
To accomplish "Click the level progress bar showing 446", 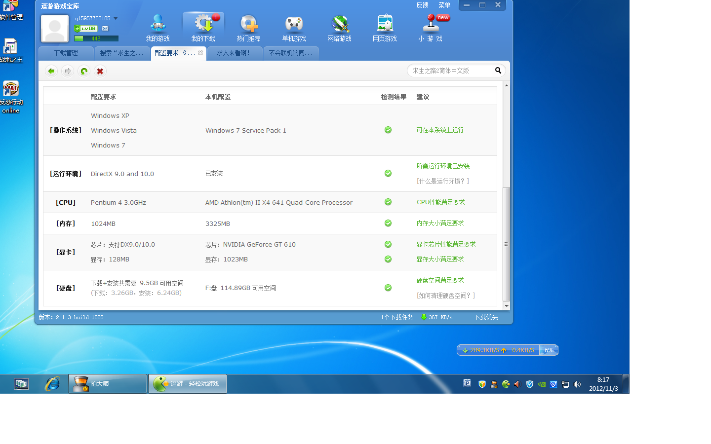I will 96,38.
